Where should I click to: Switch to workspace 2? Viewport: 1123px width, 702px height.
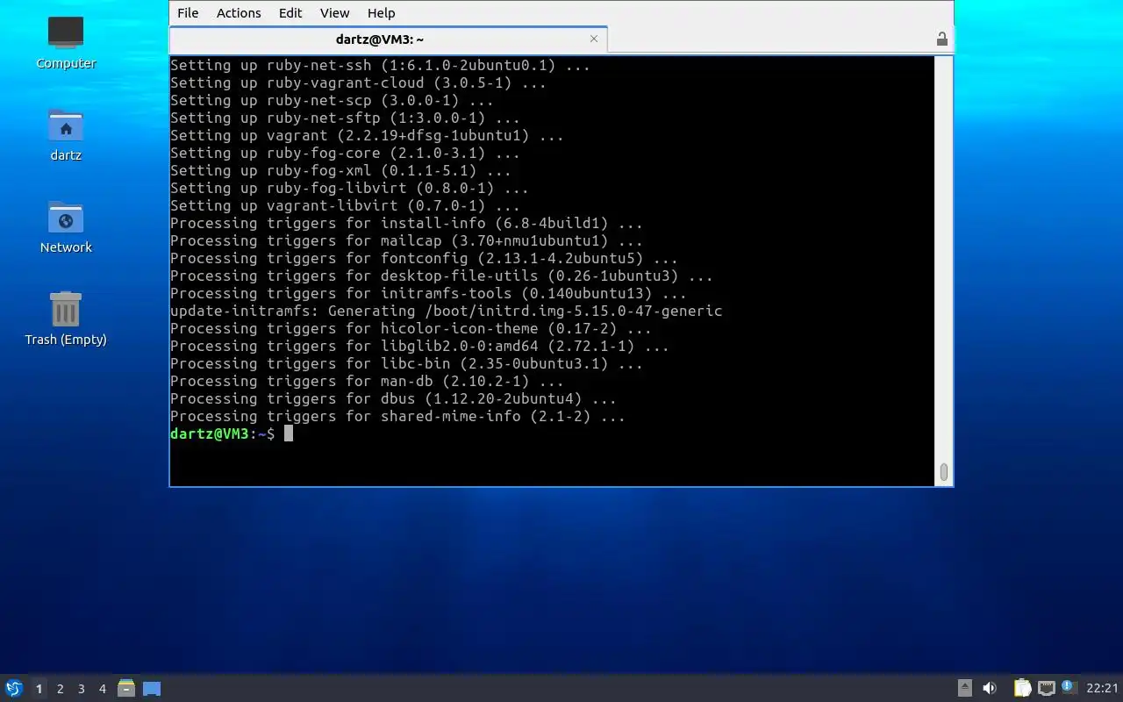click(60, 689)
